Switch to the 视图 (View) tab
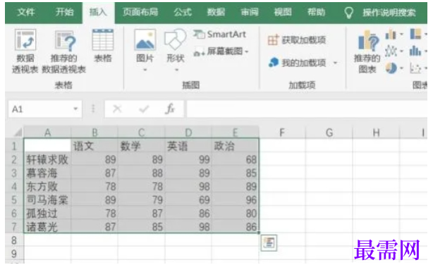 coord(283,12)
